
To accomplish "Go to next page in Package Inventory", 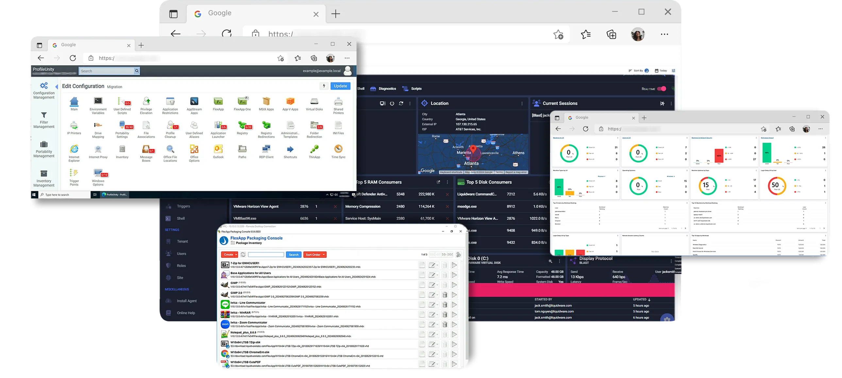I will [444, 255].
